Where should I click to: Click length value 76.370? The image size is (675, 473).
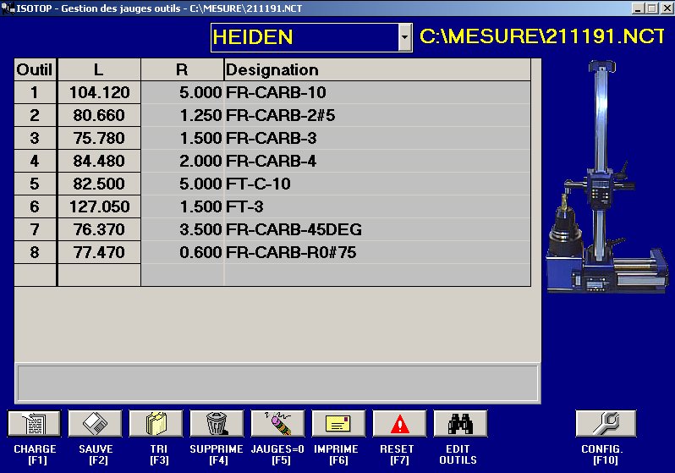(x=99, y=229)
